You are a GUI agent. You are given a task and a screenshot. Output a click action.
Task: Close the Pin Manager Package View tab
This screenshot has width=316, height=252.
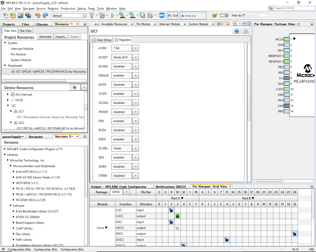[298, 24]
